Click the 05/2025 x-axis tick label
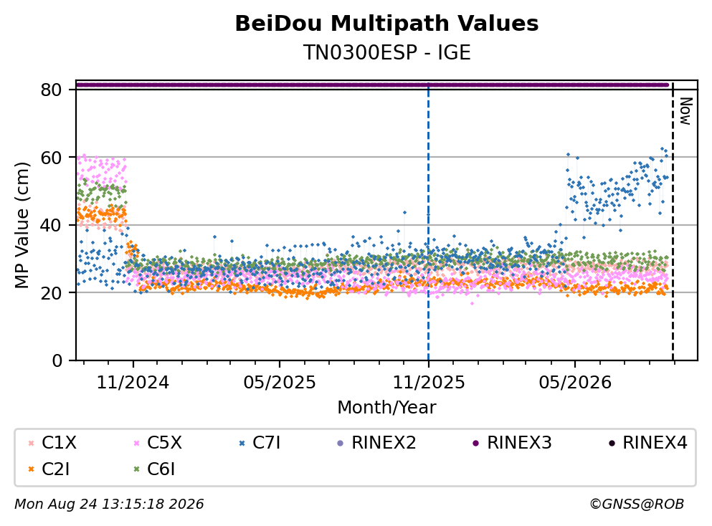 (x=279, y=383)
